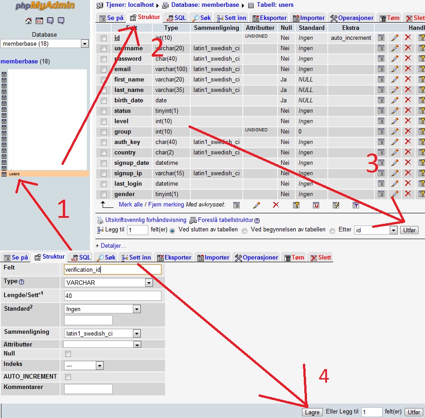Viewport: 425px width, 418px height.
Task: Click the Lagre button
Action: (312, 412)
